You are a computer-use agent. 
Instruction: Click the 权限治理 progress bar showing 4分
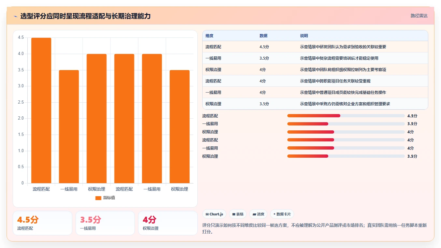(346, 132)
